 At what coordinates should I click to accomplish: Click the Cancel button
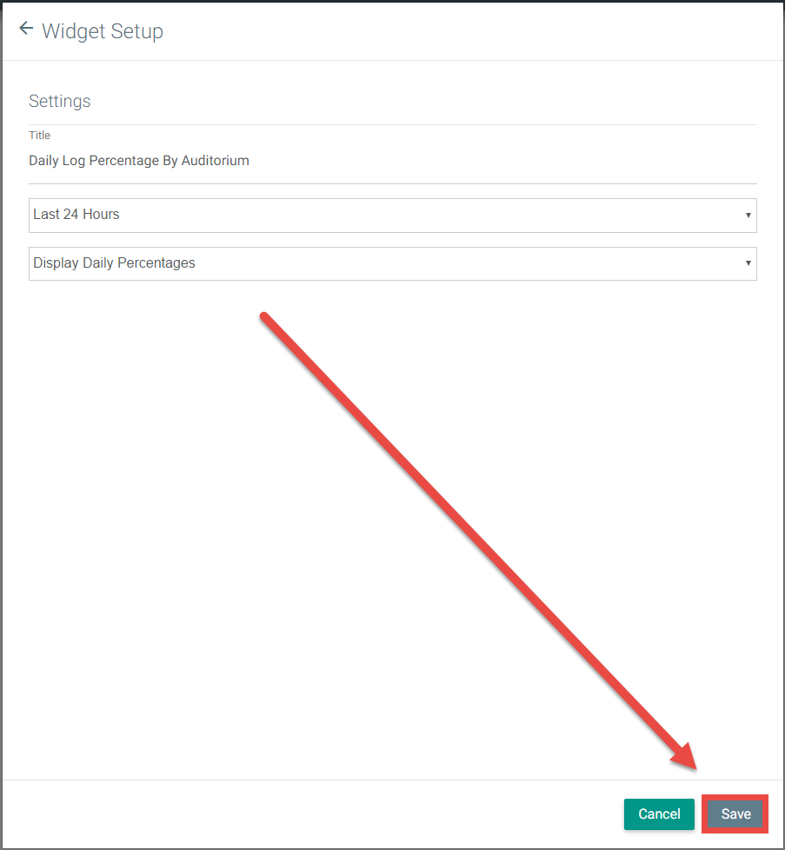[x=659, y=814]
